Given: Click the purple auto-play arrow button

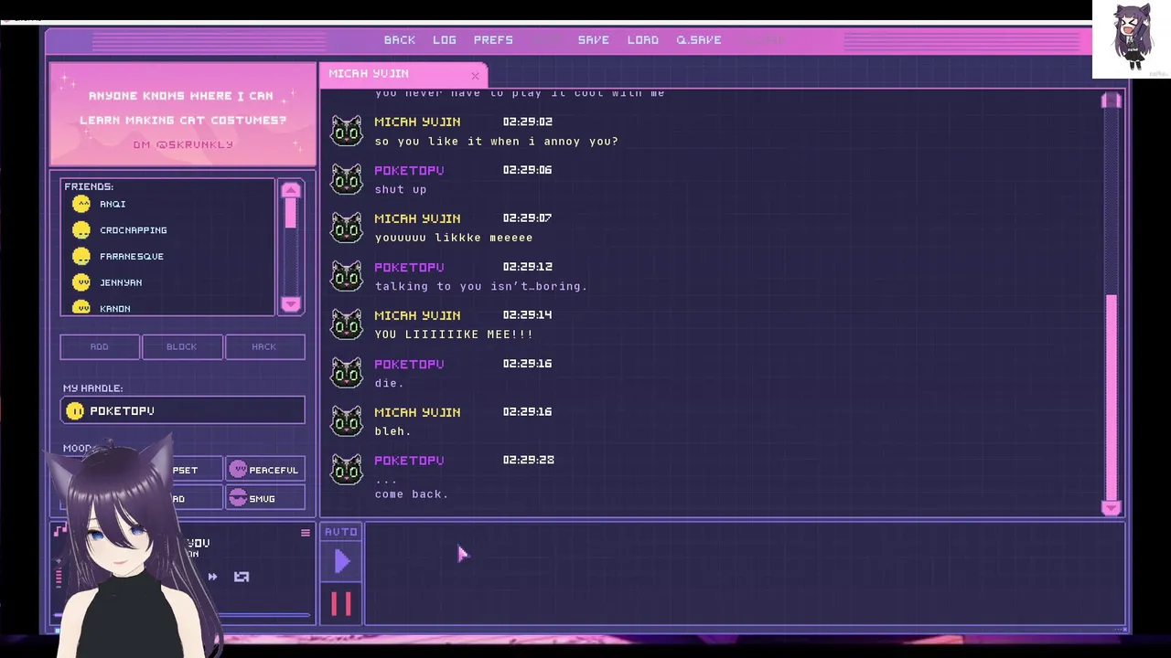Looking at the screenshot, I should click(x=341, y=562).
